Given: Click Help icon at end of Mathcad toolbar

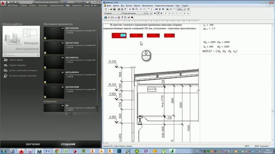Looking at the screenshot, I should pyautogui.click(x=188, y=9).
